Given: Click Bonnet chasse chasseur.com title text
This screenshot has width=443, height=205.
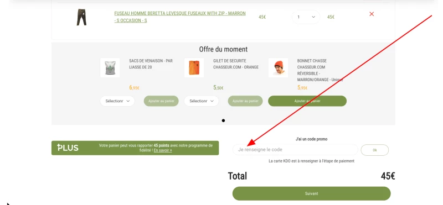Looking at the screenshot, I should click(x=320, y=70).
